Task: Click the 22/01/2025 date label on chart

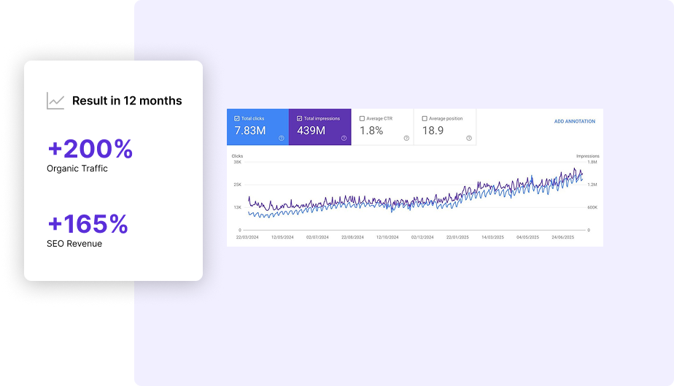Action: (457, 237)
